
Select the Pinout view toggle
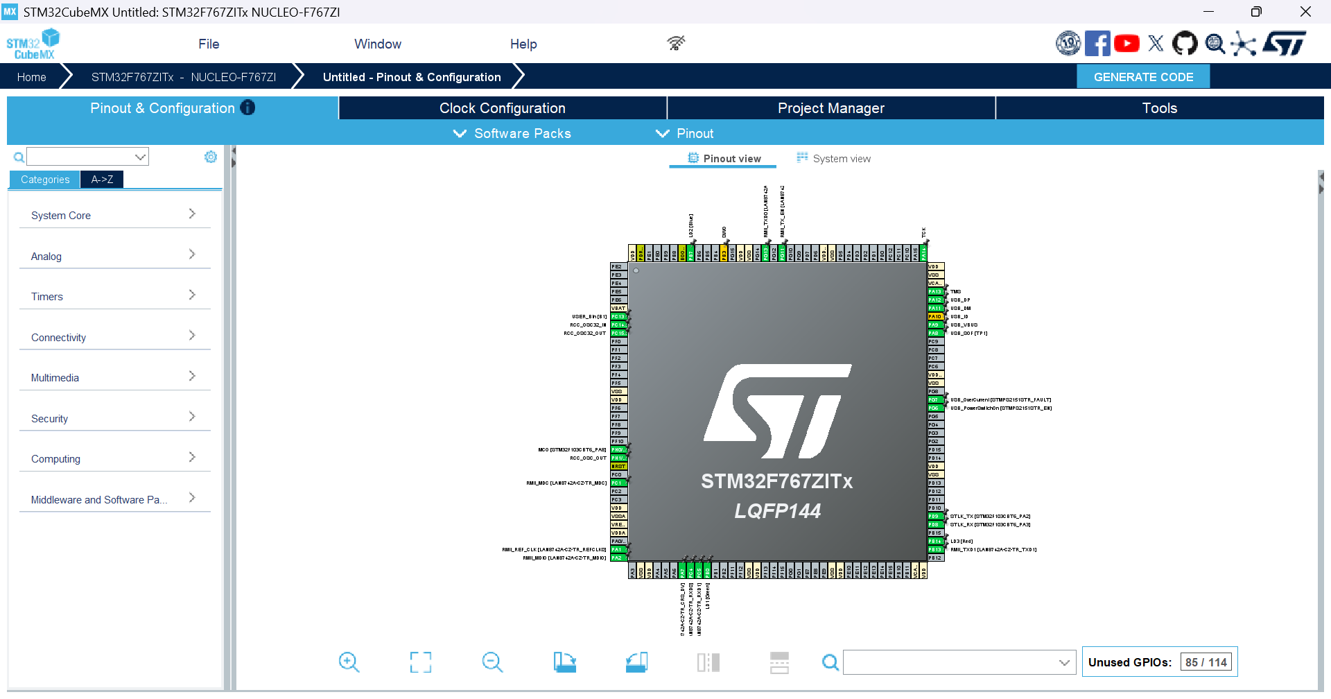point(724,159)
